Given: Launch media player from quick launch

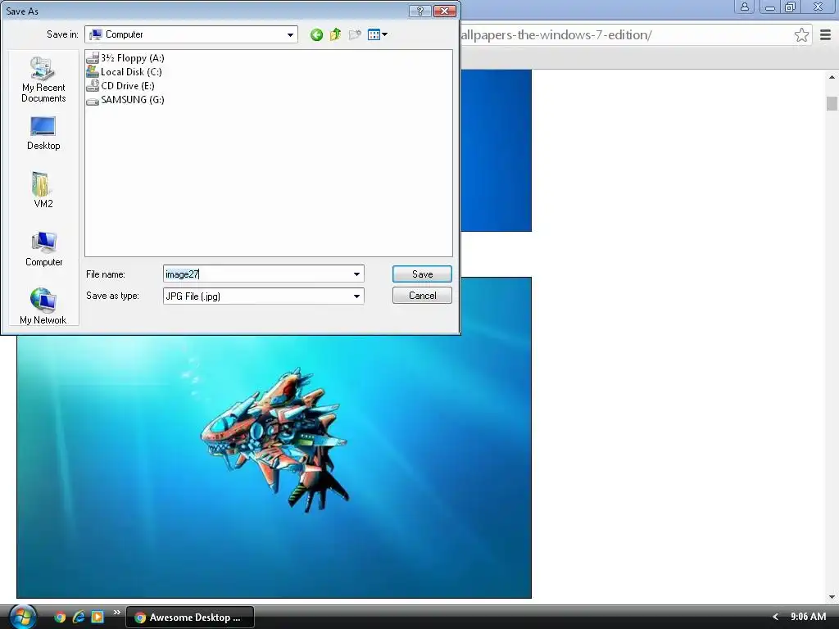Looking at the screenshot, I should (98, 618).
